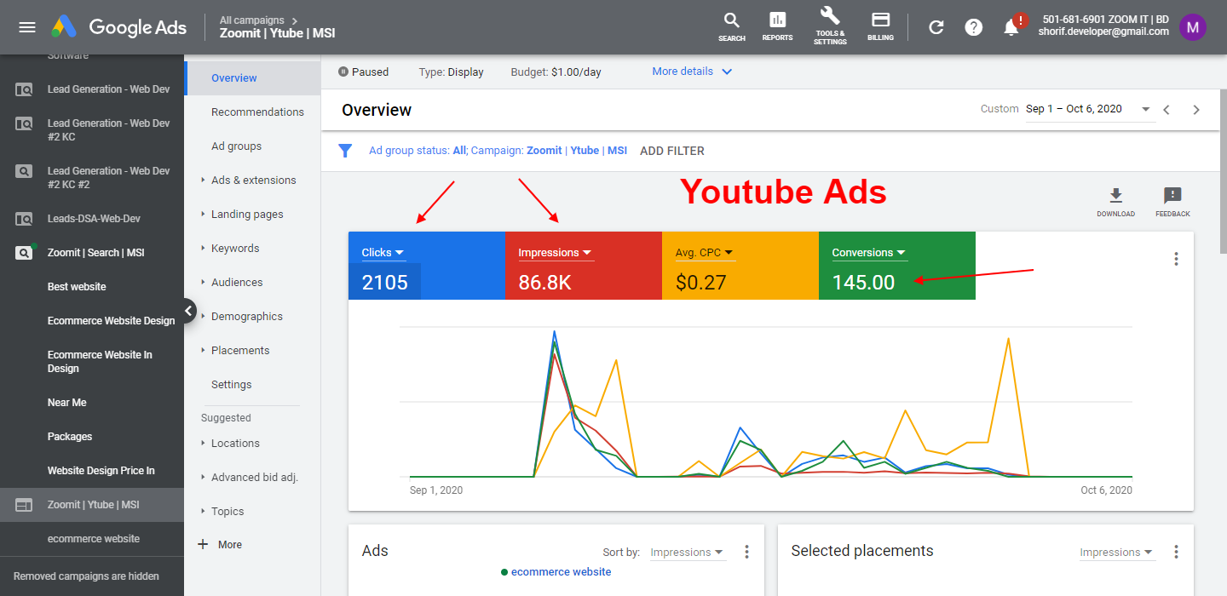Click Removed campaigns are hidden notice
Image resolution: width=1227 pixels, height=596 pixels.
click(x=86, y=576)
